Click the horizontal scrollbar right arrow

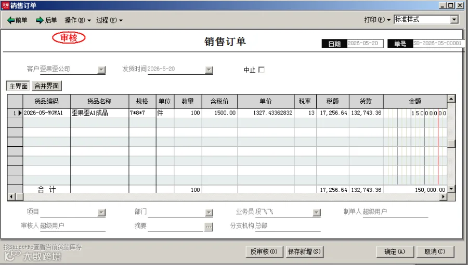[443, 197]
